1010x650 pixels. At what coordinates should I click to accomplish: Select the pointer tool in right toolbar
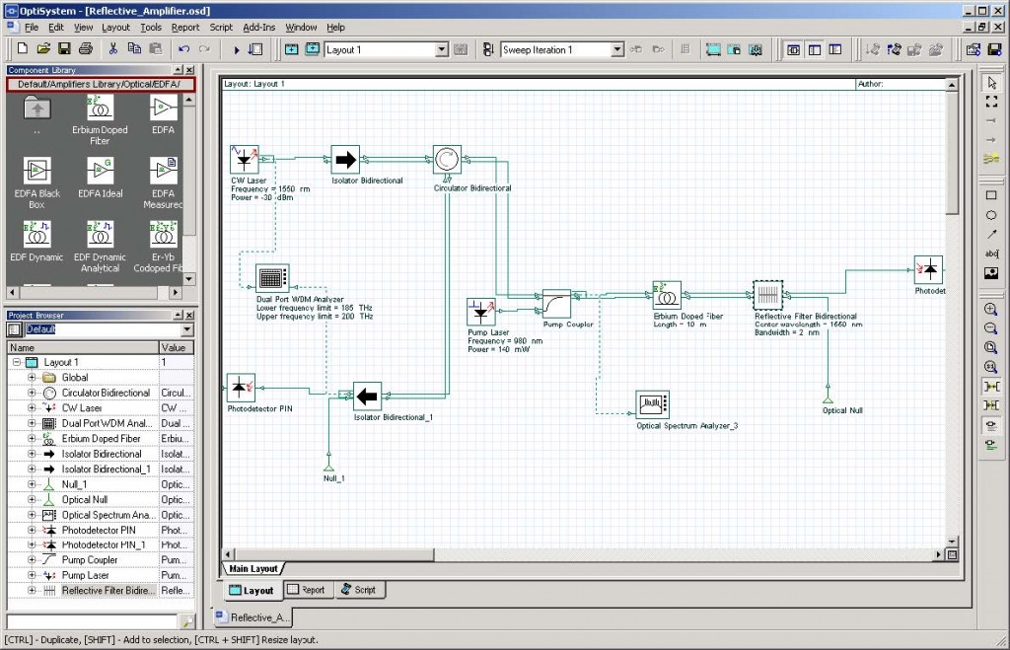[991, 83]
